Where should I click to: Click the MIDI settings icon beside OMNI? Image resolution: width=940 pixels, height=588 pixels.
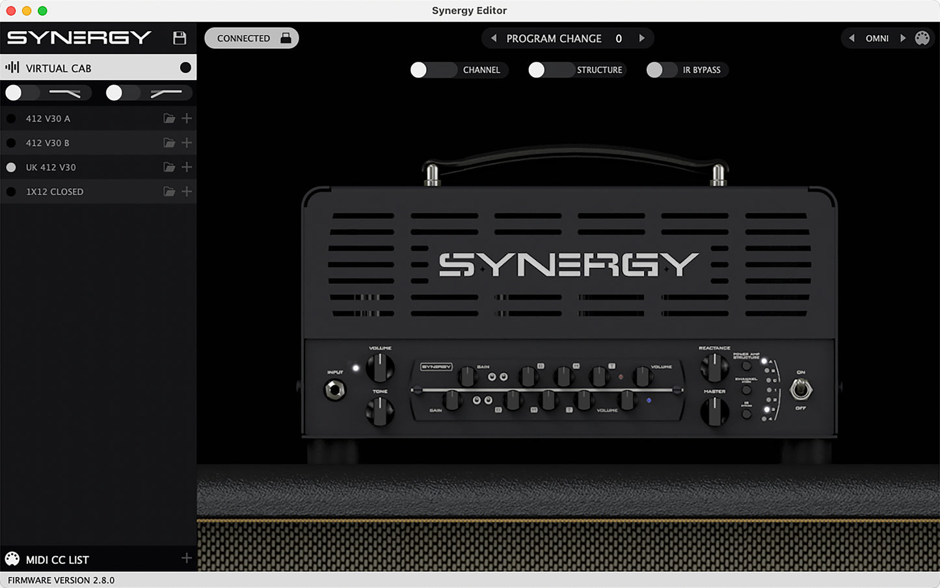(x=922, y=38)
